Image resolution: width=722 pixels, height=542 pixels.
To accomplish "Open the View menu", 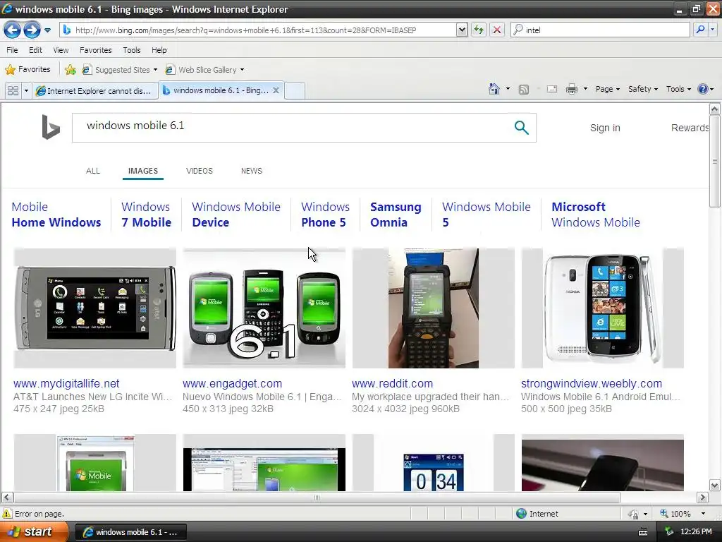I will pos(61,50).
